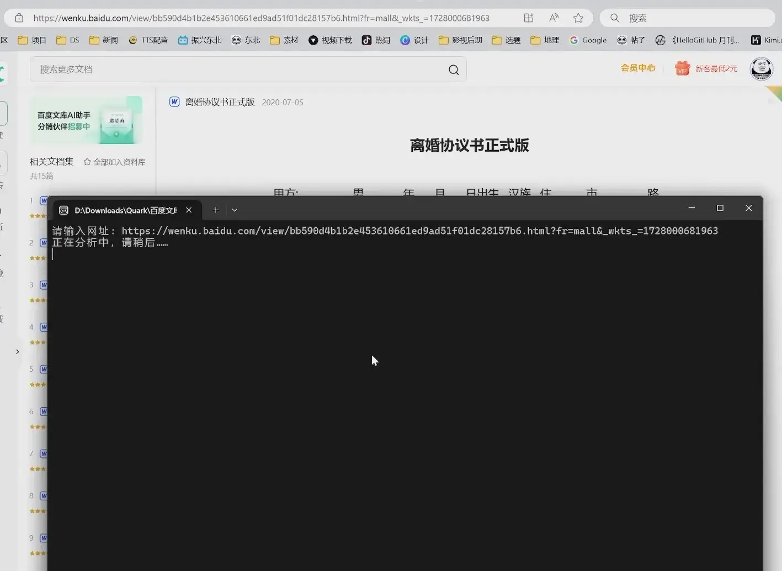Viewport: 782px width, 571px height.
Task: Click the Word icon beside 离婚协议书正式版
Action: [174, 102]
